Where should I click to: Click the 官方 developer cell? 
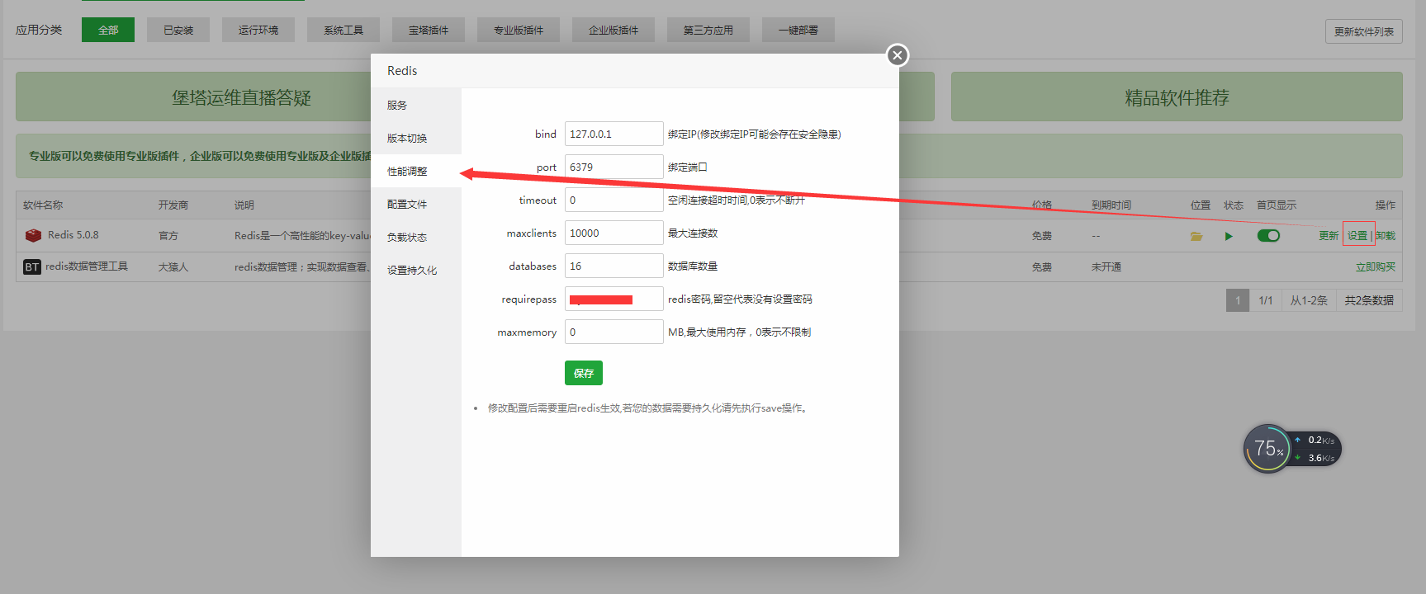168,235
